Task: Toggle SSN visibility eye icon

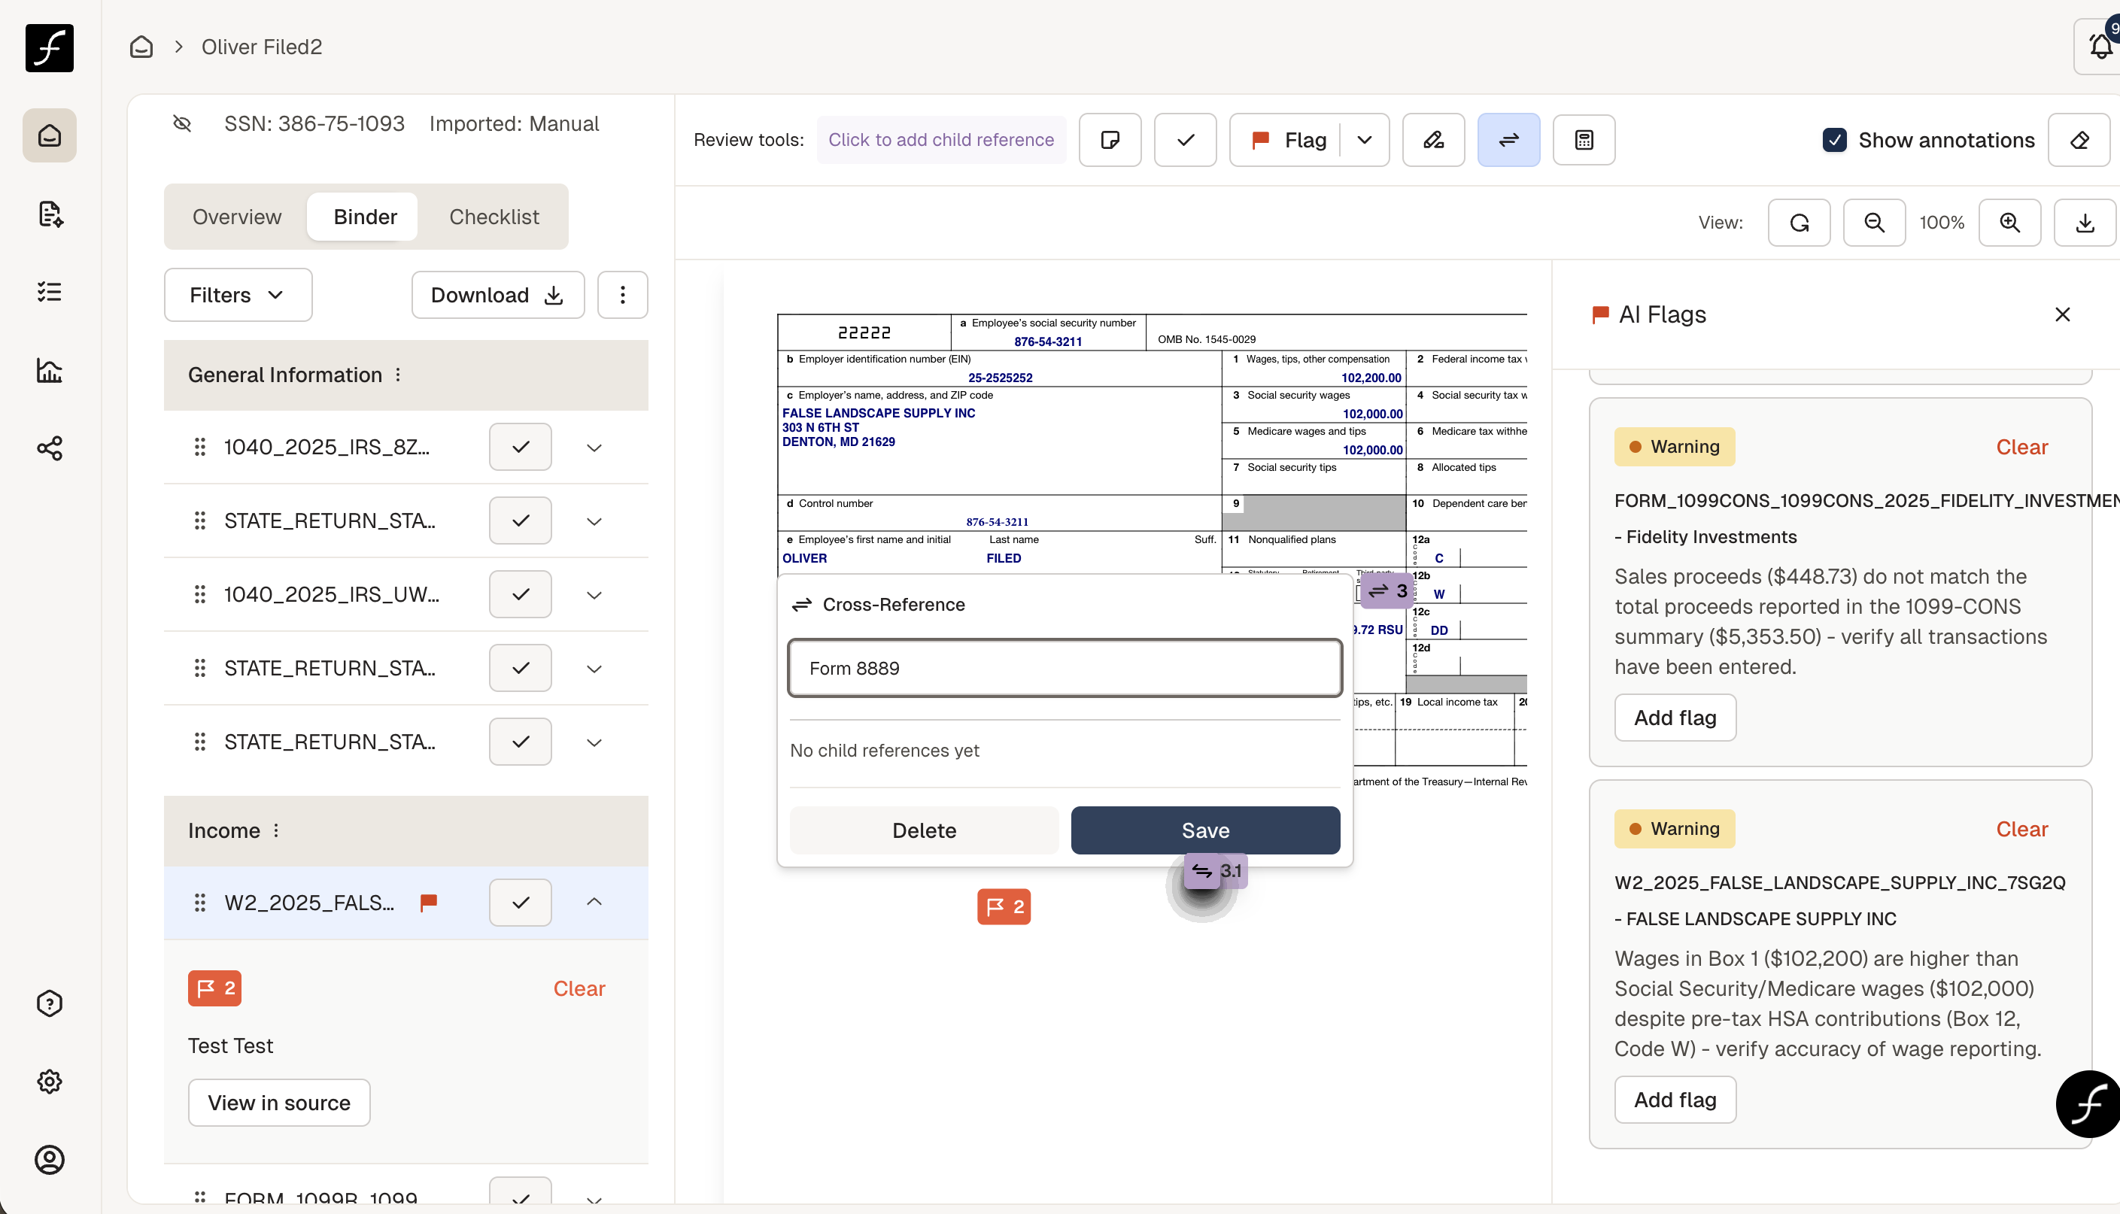Action: click(182, 123)
